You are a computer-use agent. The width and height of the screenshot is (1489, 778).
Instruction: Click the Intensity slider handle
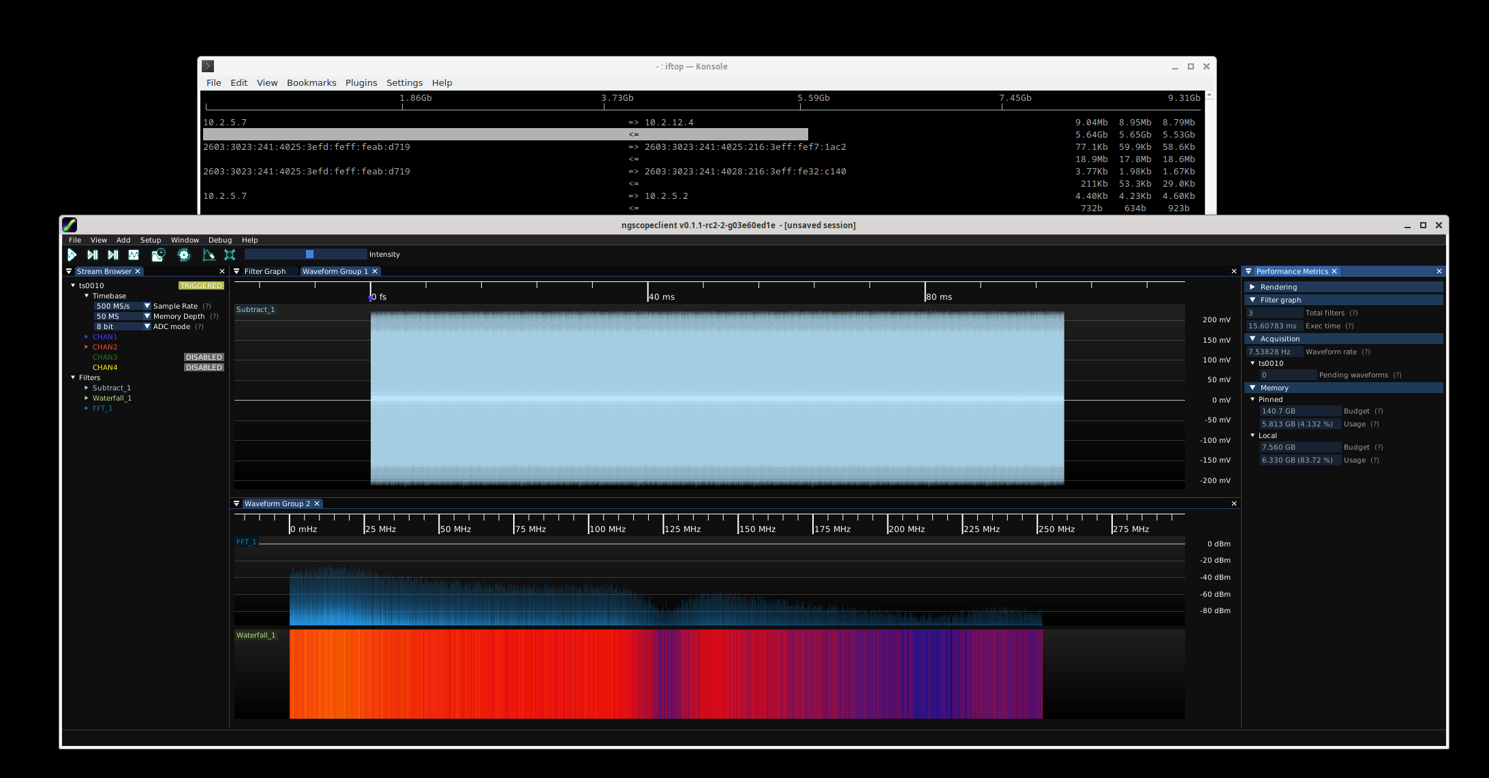click(309, 254)
